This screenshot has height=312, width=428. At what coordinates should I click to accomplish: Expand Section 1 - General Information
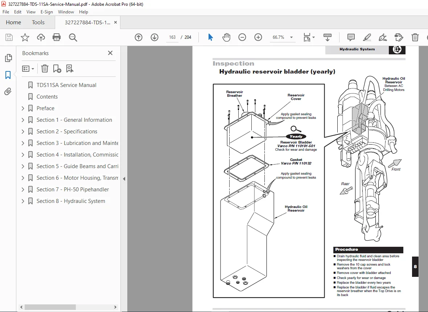coord(23,120)
